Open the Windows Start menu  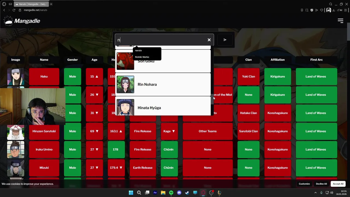click(x=131, y=193)
